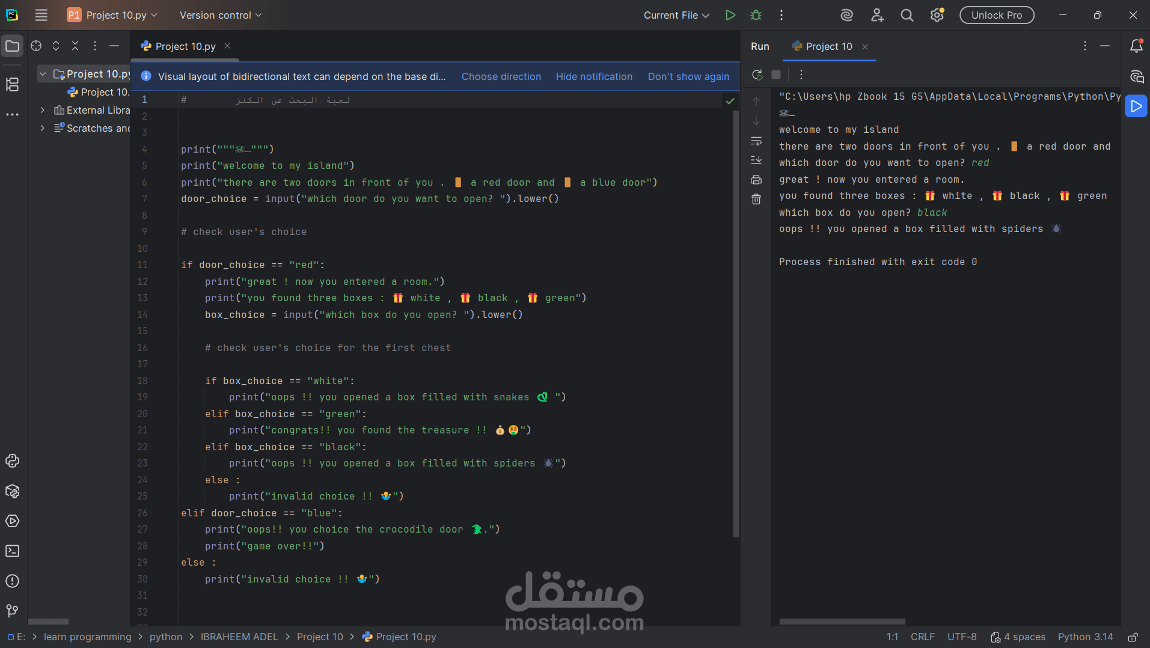Viewport: 1150px width, 648px height.
Task: Open the Current File run configuration dropdown
Action: pos(676,15)
